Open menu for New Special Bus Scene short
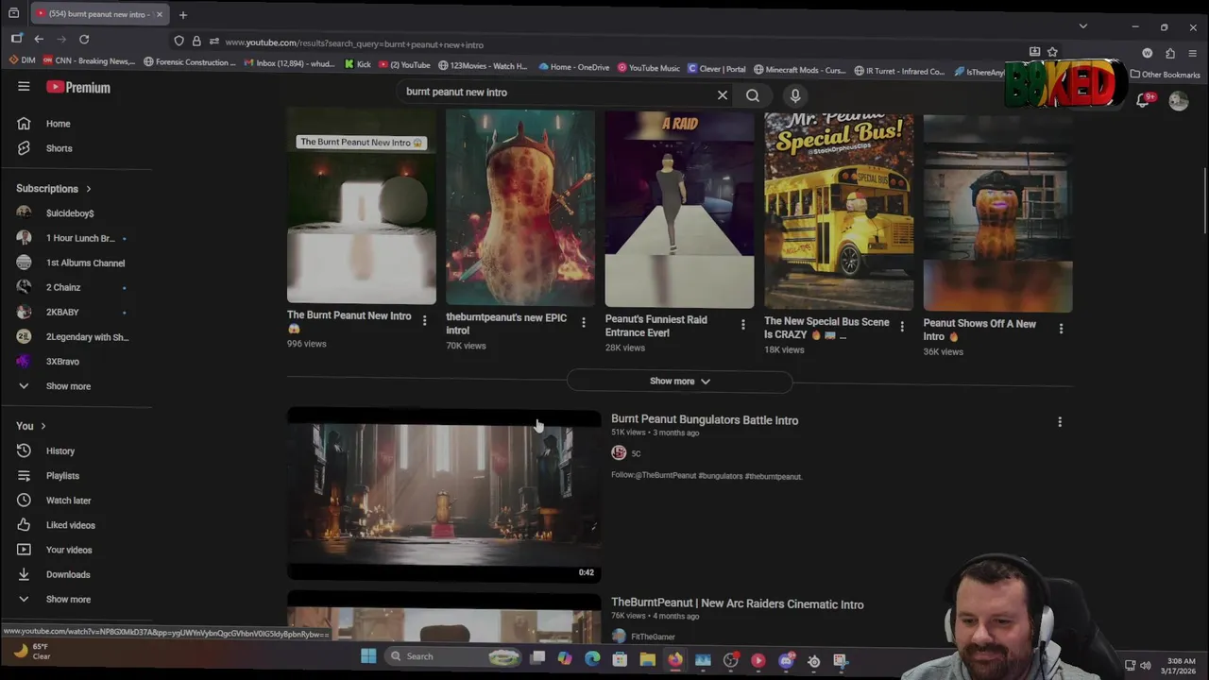 click(x=901, y=327)
